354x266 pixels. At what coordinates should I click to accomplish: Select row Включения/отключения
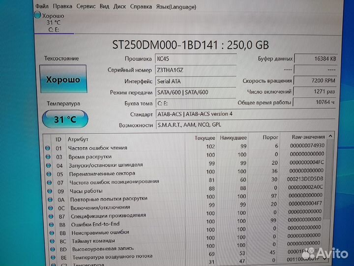coord(185,206)
